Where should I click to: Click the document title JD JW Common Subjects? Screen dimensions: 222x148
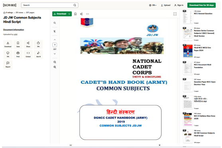pos(22,19)
